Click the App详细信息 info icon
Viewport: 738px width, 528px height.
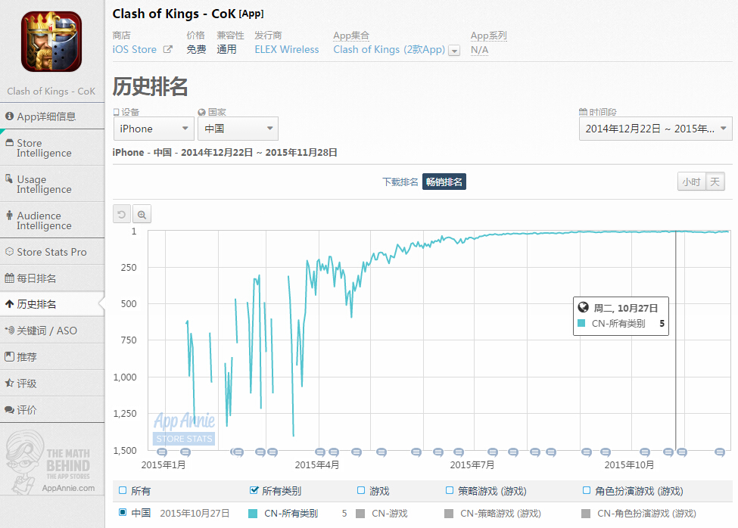point(9,116)
